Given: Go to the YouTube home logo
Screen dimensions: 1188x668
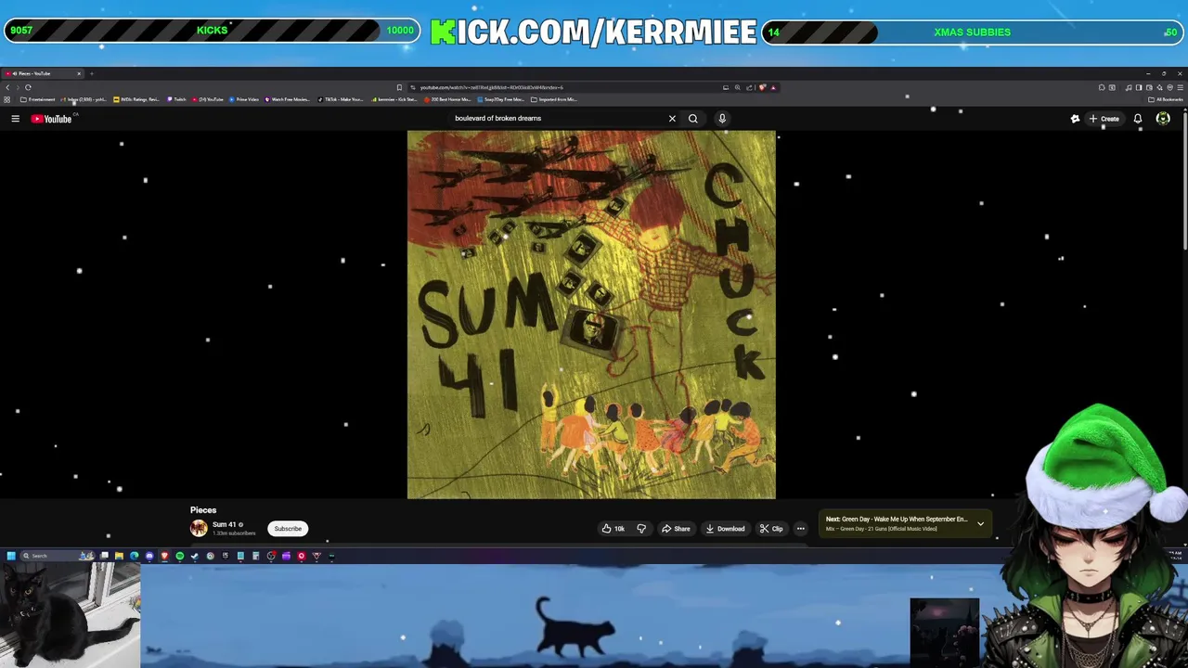Looking at the screenshot, I should click(x=51, y=119).
